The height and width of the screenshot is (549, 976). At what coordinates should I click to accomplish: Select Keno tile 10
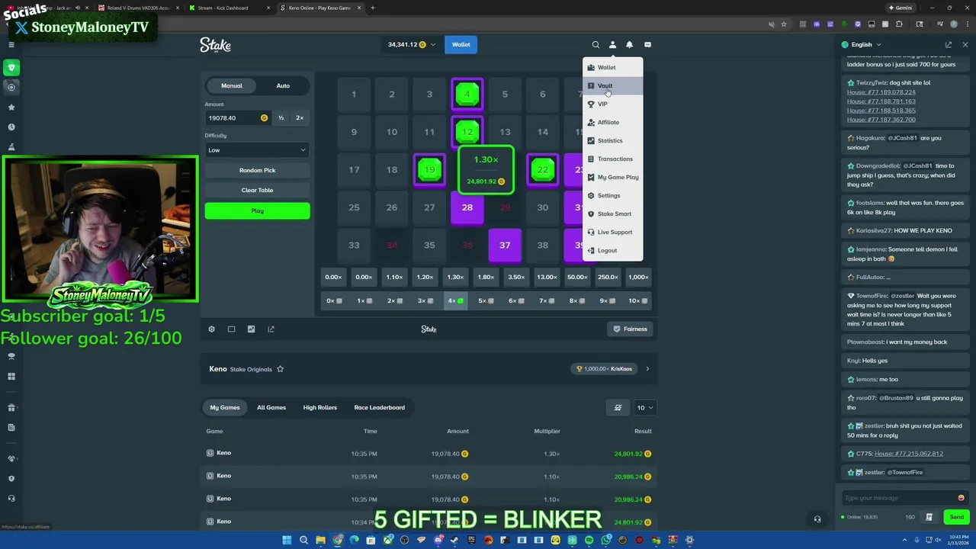(391, 132)
